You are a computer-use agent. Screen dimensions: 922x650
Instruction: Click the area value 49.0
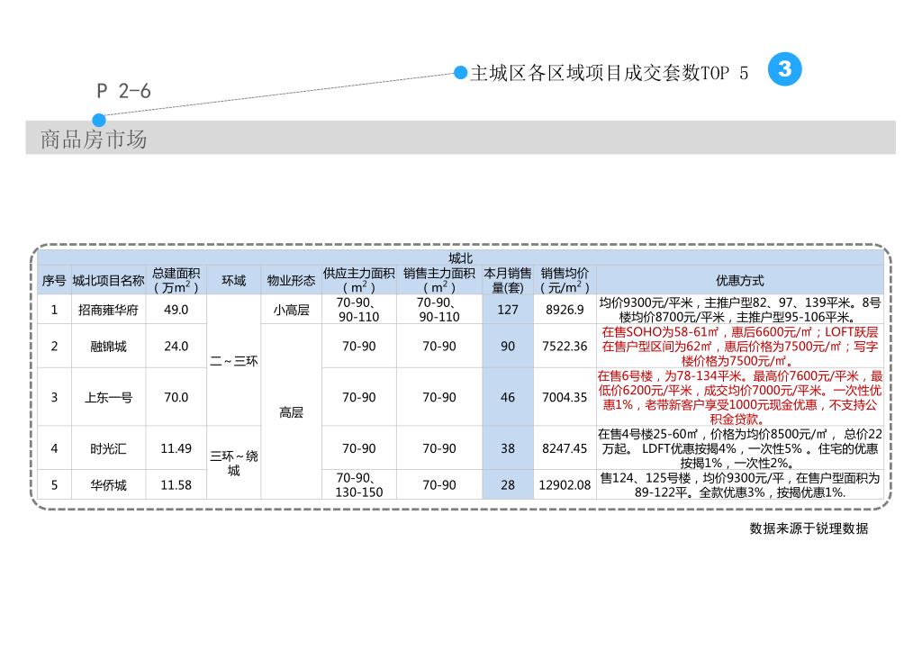(x=176, y=310)
